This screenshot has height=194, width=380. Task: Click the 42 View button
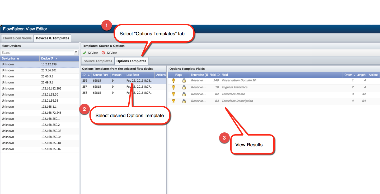[109, 53]
